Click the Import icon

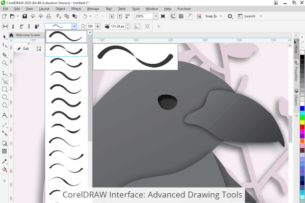(x=112, y=16)
